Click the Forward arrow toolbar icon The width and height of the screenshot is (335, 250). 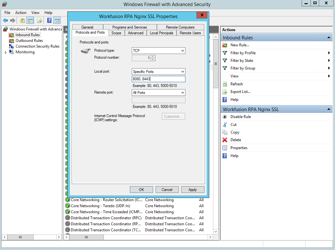[13, 21]
